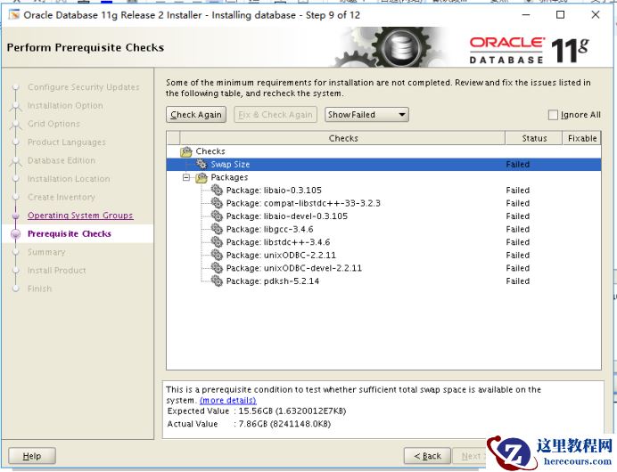The height and width of the screenshot is (472, 617).
Task: Click Failed status of pdksh-5.2.14
Action: pos(517,281)
